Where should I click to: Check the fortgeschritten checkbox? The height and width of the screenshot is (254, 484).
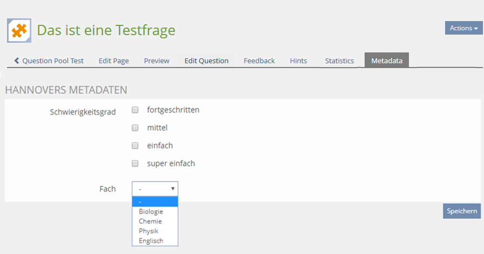(x=136, y=110)
